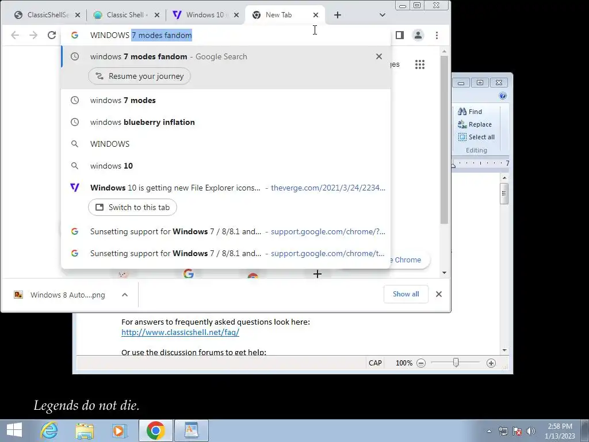
Task: Click the Chrome taskbar icon
Action: (x=155, y=430)
